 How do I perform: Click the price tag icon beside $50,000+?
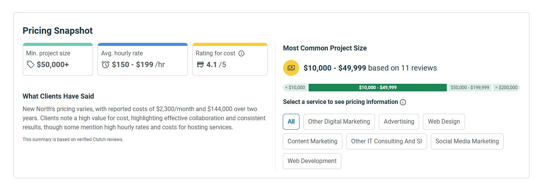(x=30, y=65)
